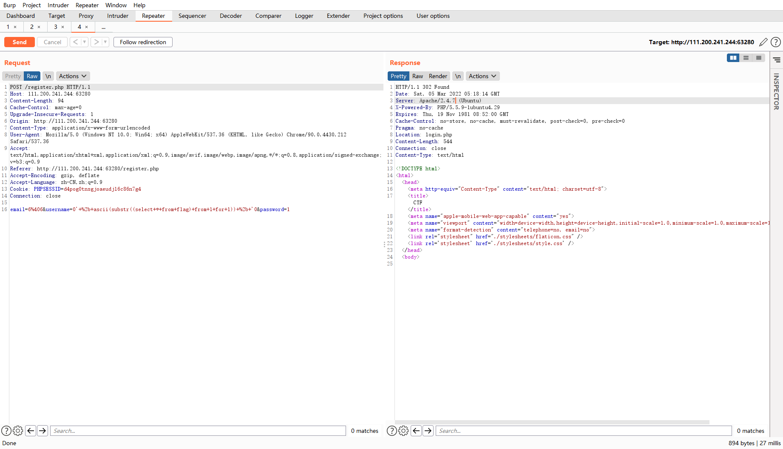Click Follow redirection button
The image size is (783, 449).
point(143,42)
